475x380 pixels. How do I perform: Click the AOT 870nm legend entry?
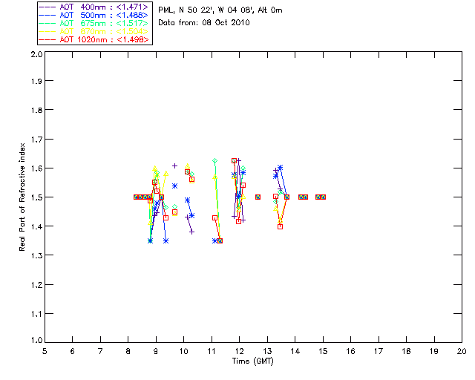pyautogui.click(x=94, y=31)
